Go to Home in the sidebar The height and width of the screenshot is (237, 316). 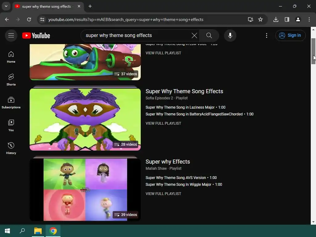(11, 57)
